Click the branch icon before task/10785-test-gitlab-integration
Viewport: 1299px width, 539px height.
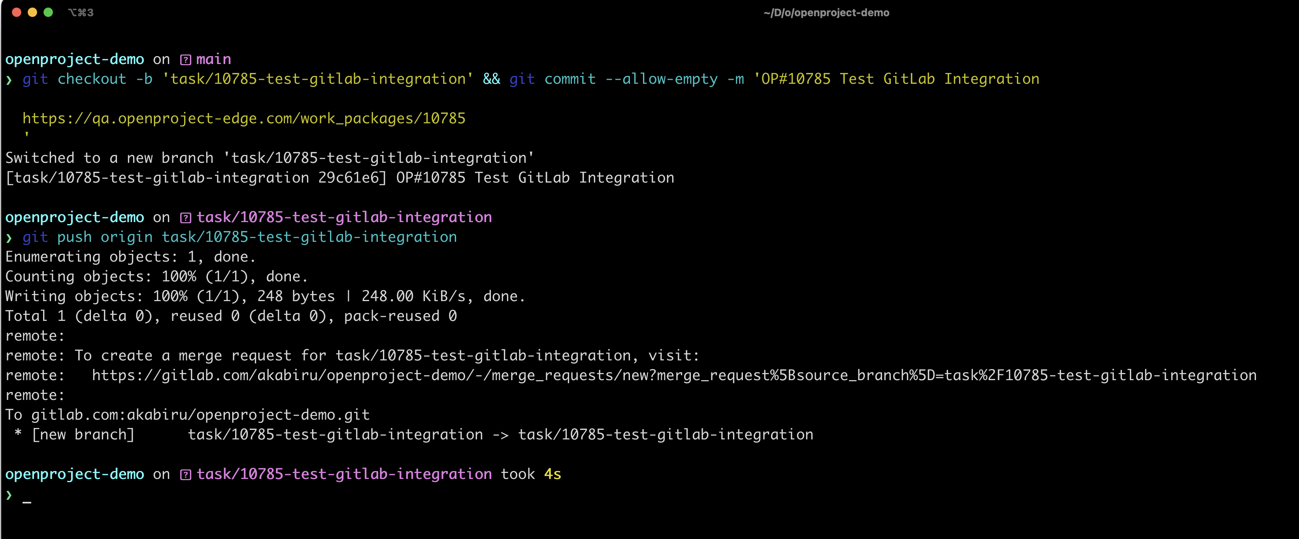coord(186,217)
